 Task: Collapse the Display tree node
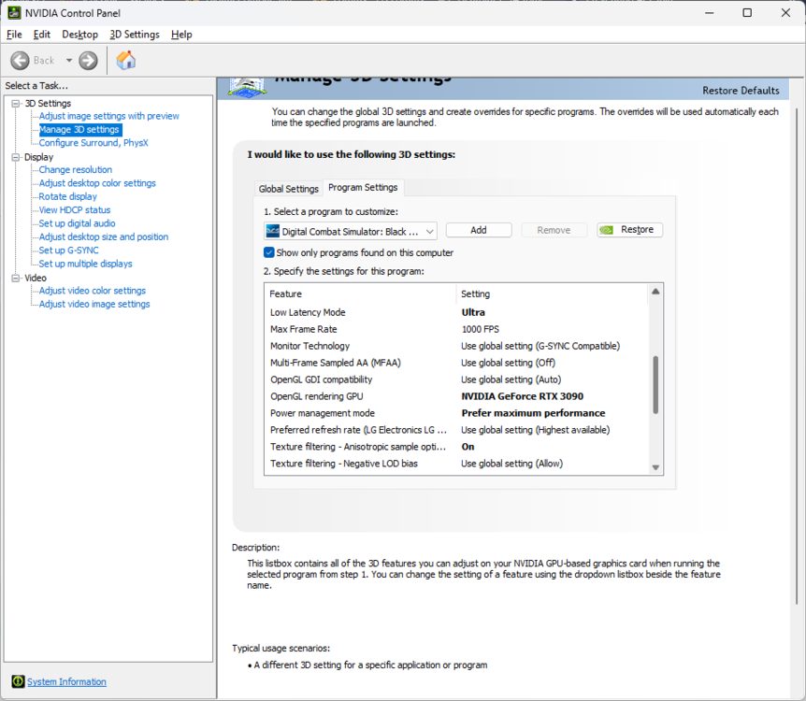16,157
